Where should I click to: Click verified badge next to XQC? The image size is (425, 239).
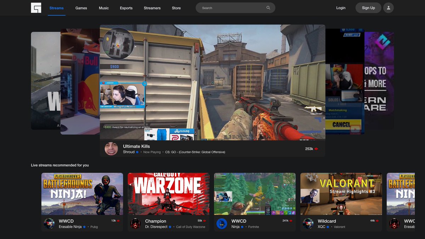pyautogui.click(x=328, y=227)
